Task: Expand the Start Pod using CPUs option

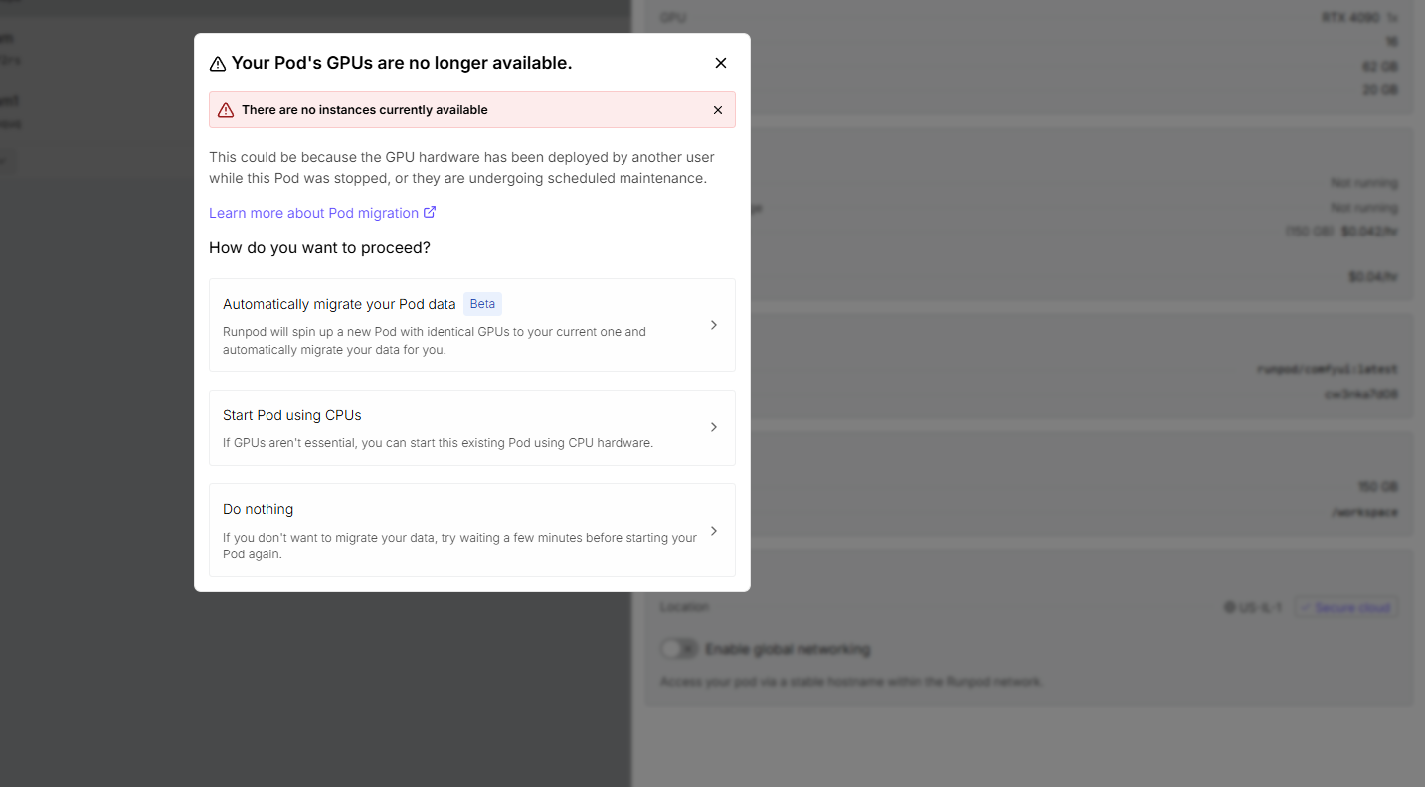Action: 472,427
